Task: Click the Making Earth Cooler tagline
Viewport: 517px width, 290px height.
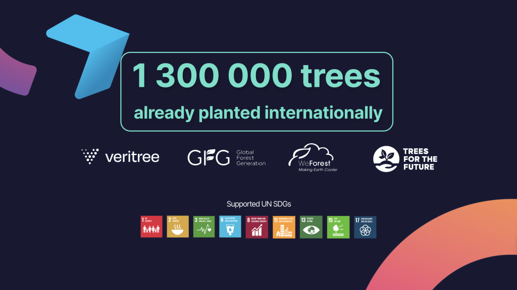Action: tap(317, 170)
